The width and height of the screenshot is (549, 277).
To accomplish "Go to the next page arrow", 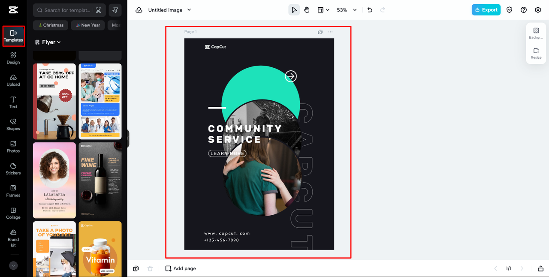I will tap(522, 268).
